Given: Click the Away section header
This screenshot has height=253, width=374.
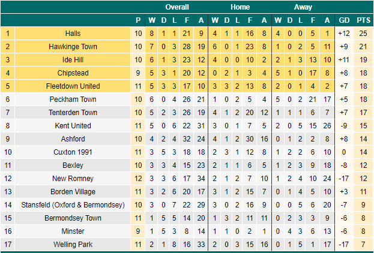Looking at the screenshot, I should coord(303,7).
